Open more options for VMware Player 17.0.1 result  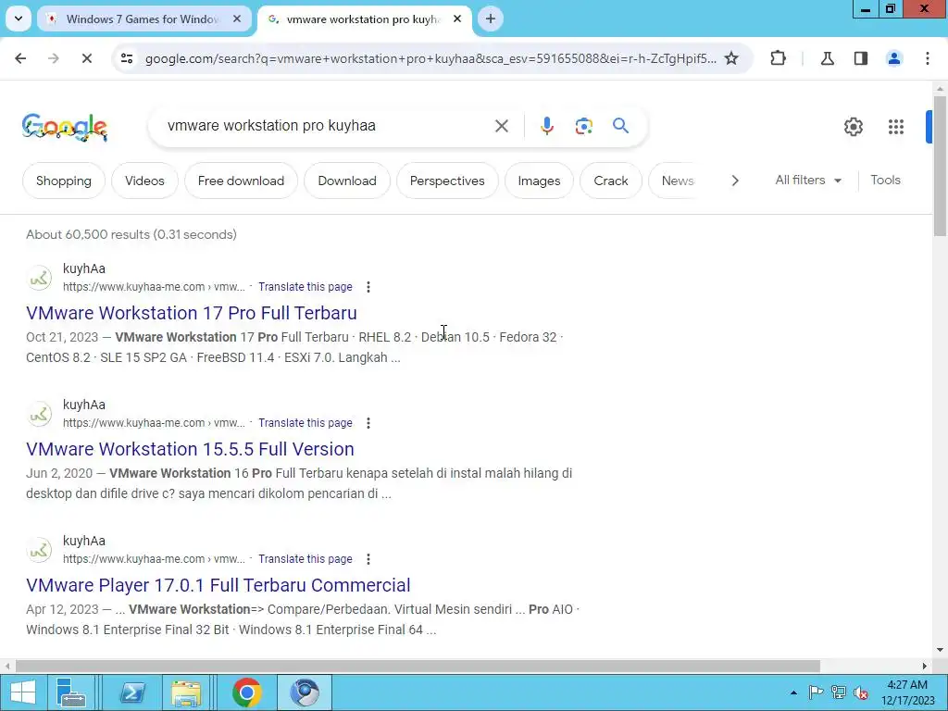(368, 558)
